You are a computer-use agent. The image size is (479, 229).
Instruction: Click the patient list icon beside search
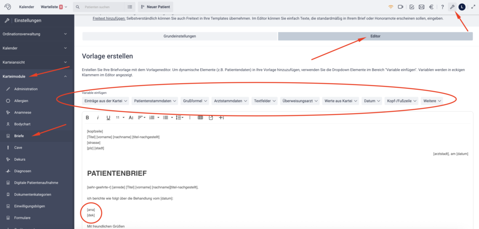(130, 7)
